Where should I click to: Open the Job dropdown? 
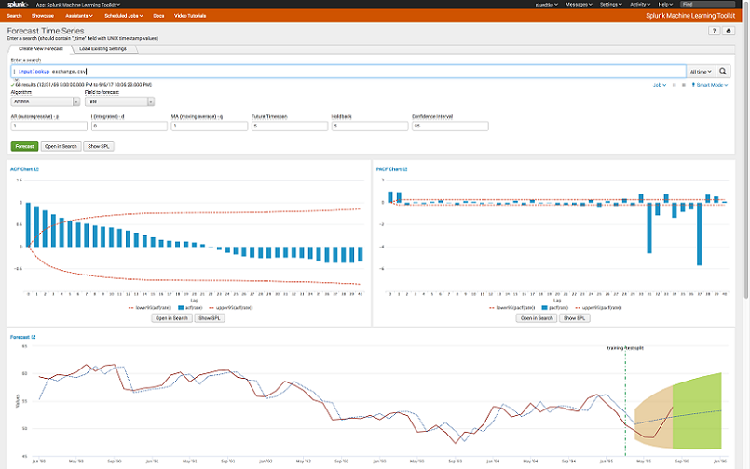[660, 85]
